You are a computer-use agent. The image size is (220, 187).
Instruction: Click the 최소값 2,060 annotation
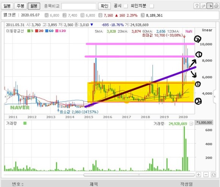pos(79,112)
